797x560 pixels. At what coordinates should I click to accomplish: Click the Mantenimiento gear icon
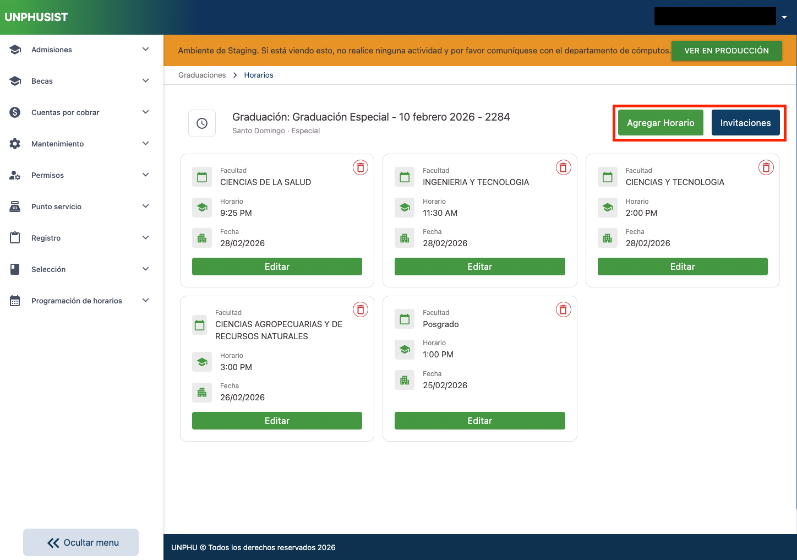[x=15, y=144]
